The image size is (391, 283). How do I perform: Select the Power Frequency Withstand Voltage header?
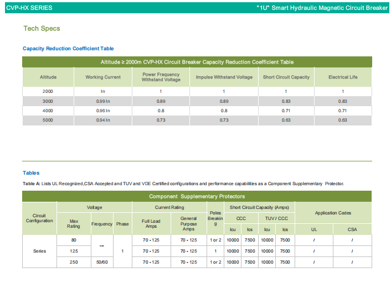point(161,77)
